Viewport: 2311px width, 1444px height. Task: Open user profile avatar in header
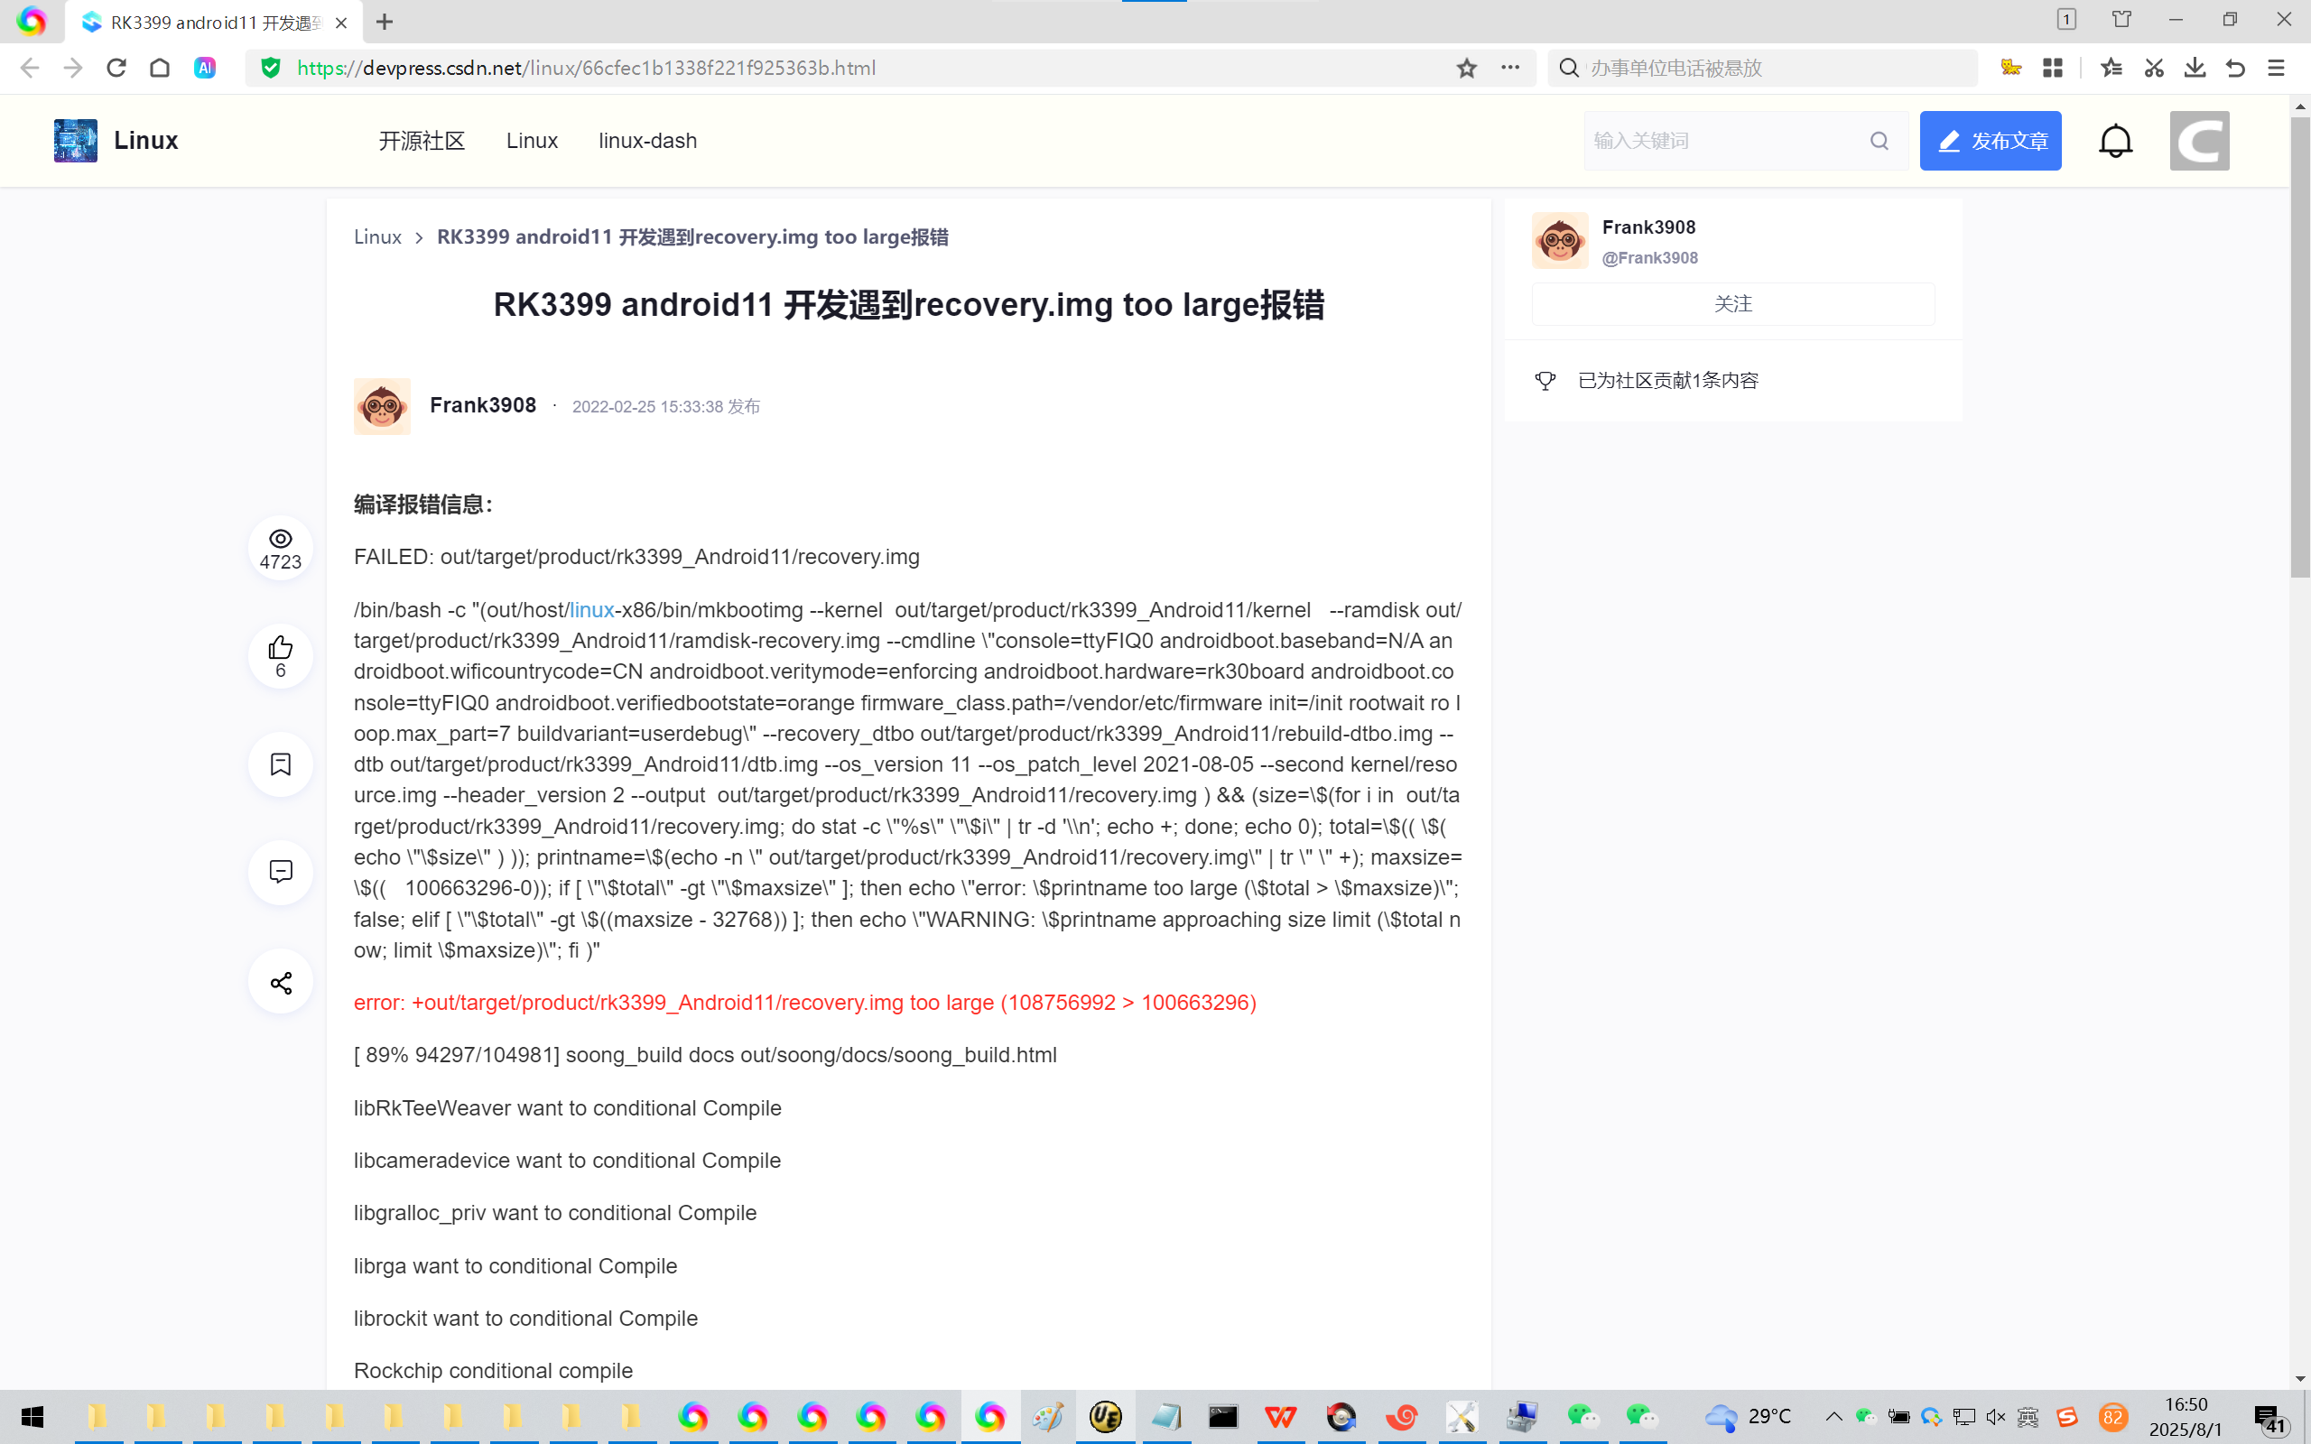click(2199, 141)
